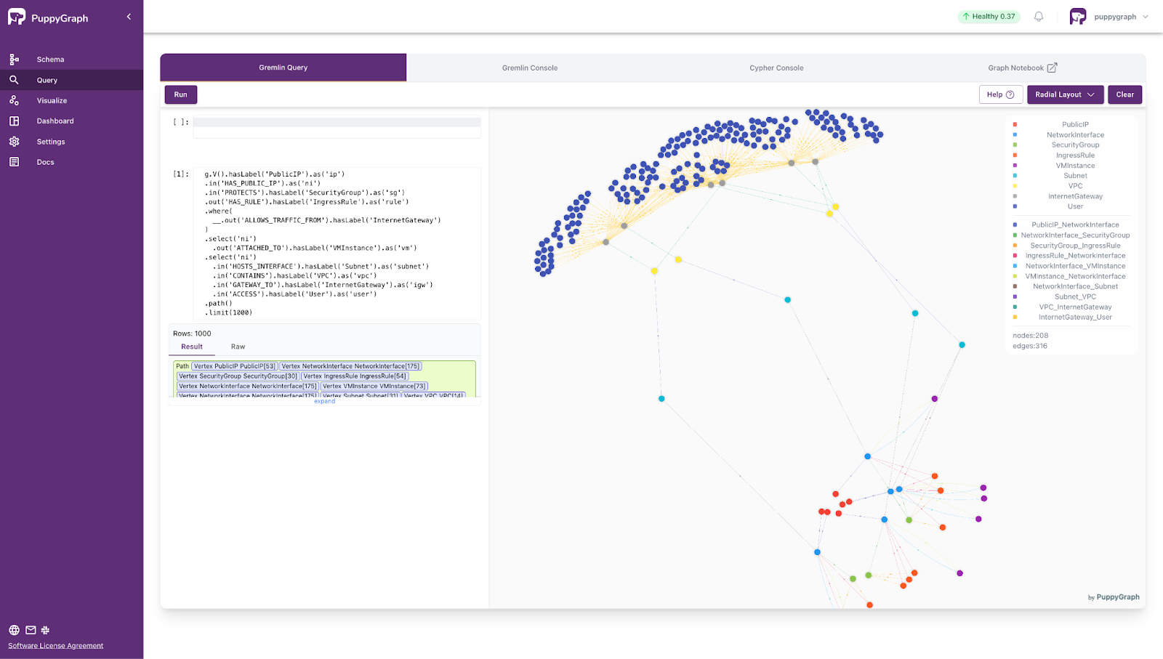Click the Dashboard sidebar icon
This screenshot has width=1163, height=659.
point(14,121)
